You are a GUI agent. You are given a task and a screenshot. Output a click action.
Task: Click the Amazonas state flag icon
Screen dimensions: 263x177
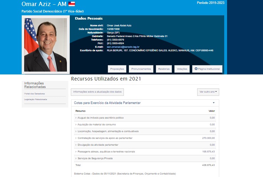(x=72, y=4)
